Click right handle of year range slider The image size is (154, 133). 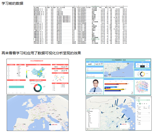click(x=102, y=70)
